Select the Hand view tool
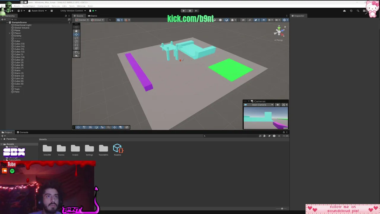 click(76, 31)
